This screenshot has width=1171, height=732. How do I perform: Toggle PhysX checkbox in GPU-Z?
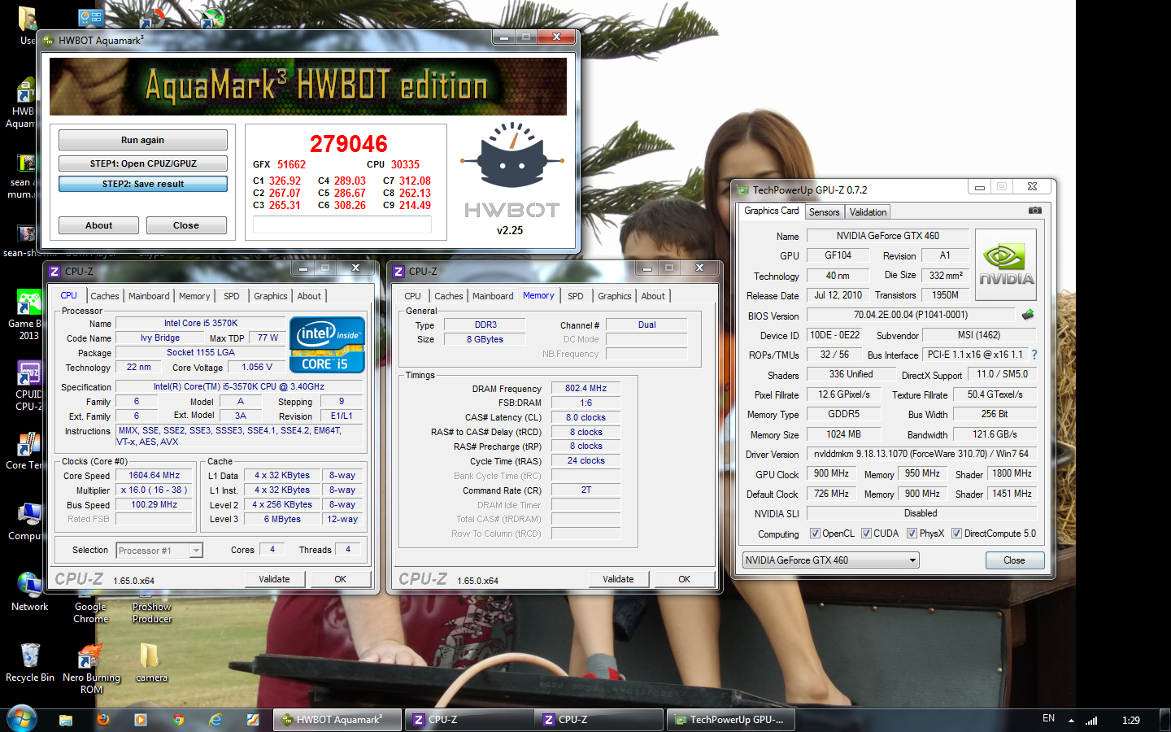pos(912,534)
